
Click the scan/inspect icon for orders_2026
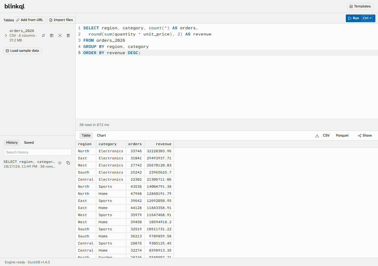[60, 35]
